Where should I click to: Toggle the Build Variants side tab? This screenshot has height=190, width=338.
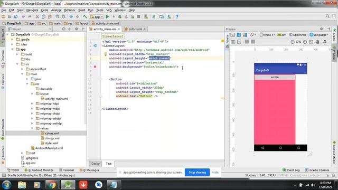3,129
